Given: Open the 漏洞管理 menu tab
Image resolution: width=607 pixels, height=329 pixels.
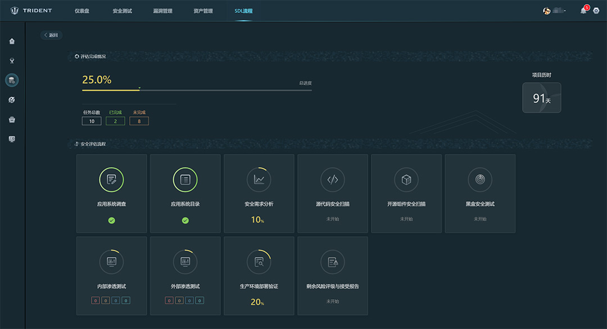Looking at the screenshot, I should click(162, 11).
